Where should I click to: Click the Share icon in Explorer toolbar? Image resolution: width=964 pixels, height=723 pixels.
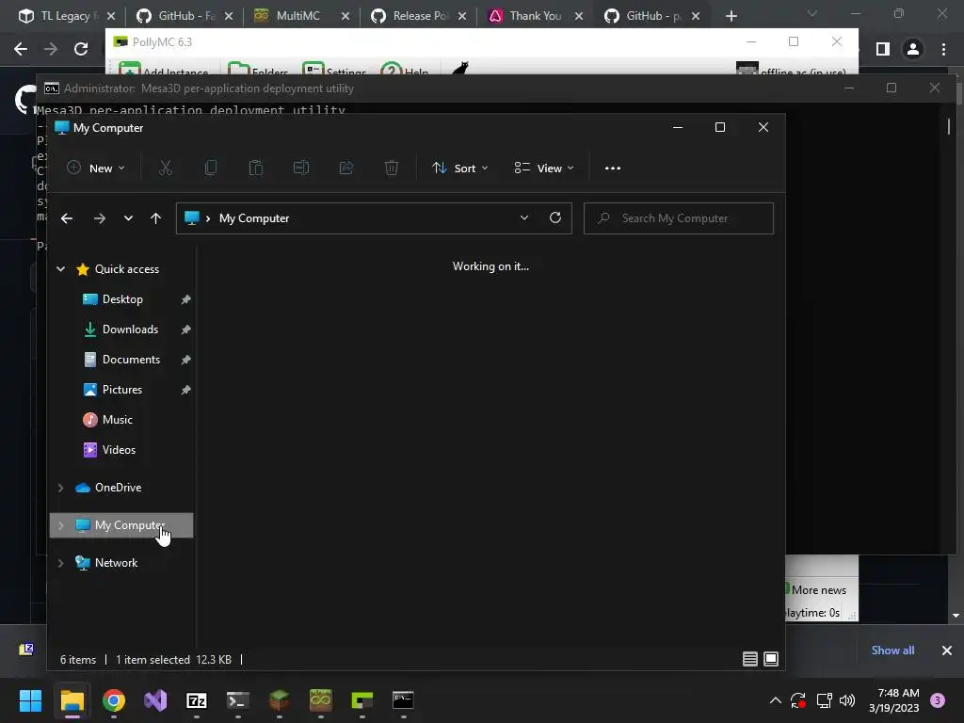coord(346,168)
